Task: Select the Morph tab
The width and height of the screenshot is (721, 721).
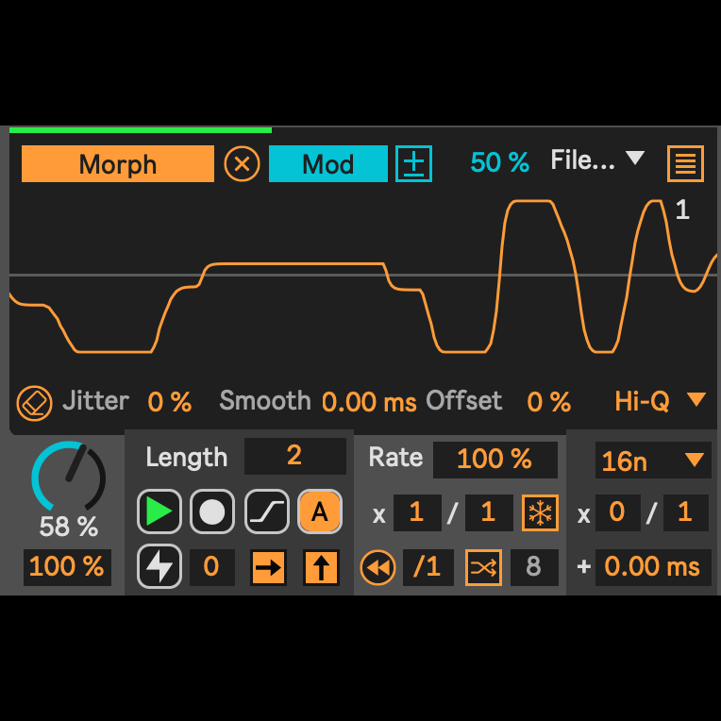Action: pyautogui.click(x=118, y=164)
